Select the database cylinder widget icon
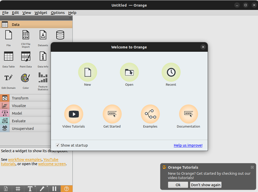The image size is (258, 192). point(60,35)
